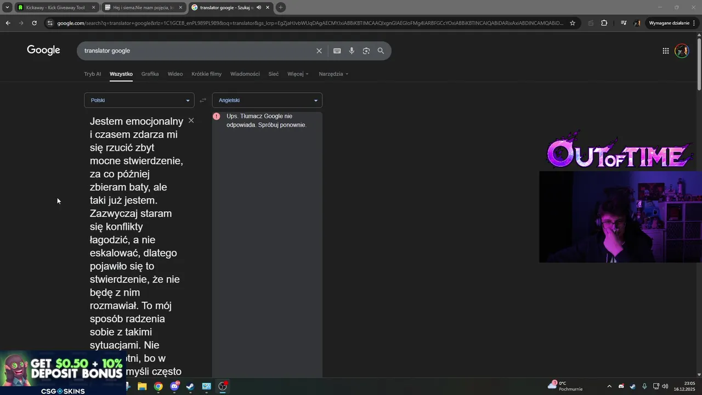Go back in browser history
Viewport: 702px width, 395px height.
tap(8, 23)
